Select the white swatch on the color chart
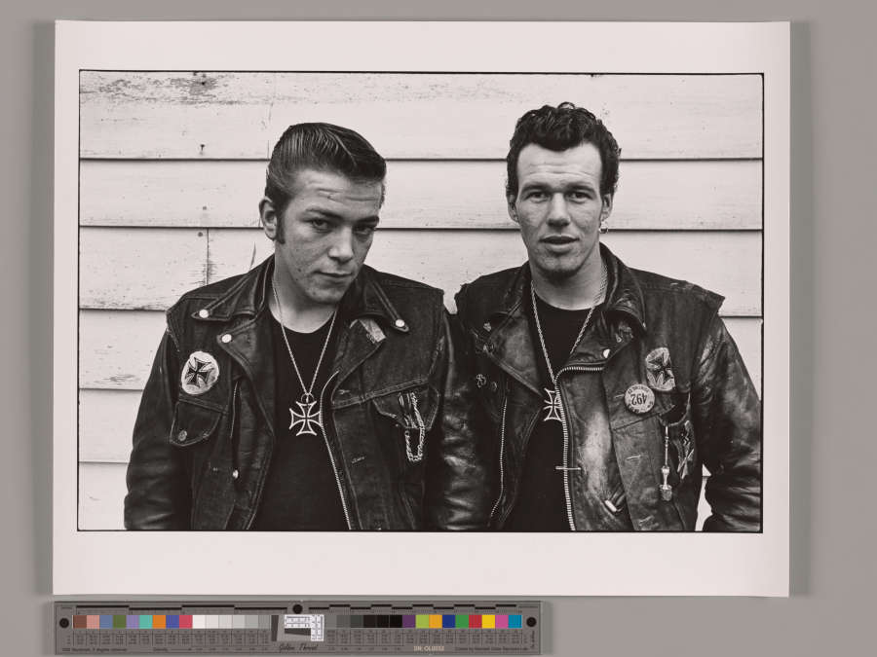877x657 pixels. pos(199,621)
